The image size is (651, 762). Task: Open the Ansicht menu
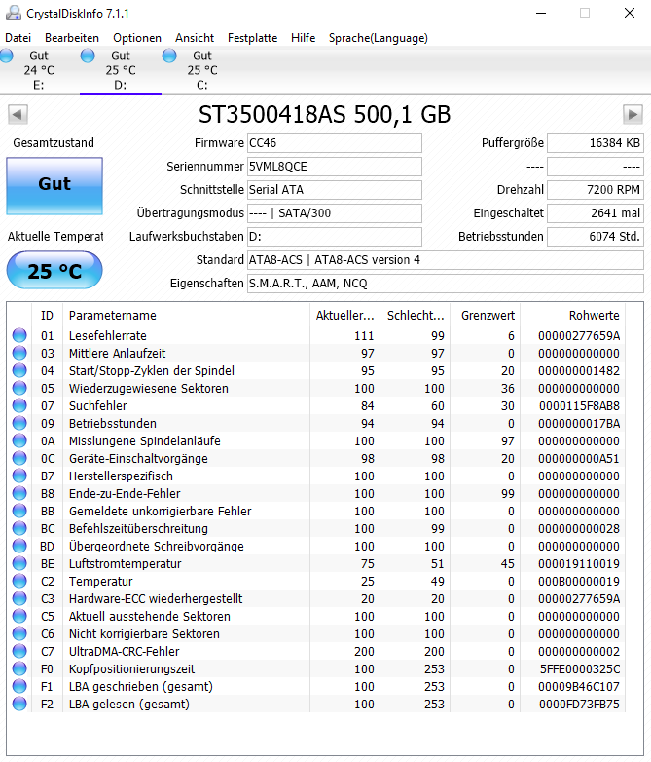coord(195,38)
